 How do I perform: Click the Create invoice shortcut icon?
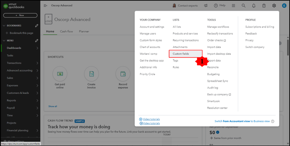coord(91,74)
